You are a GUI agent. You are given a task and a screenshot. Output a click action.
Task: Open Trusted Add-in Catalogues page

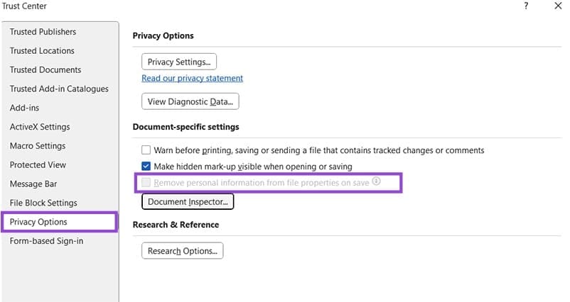(x=59, y=89)
